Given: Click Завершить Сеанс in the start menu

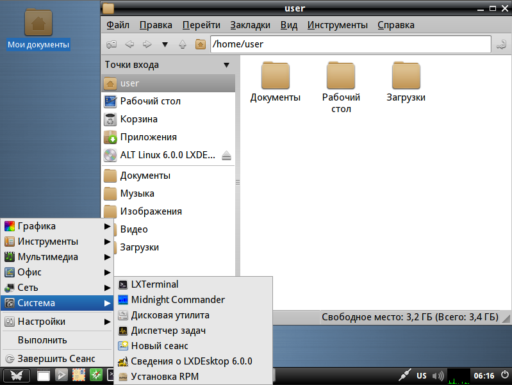Looking at the screenshot, I should 58,359.
